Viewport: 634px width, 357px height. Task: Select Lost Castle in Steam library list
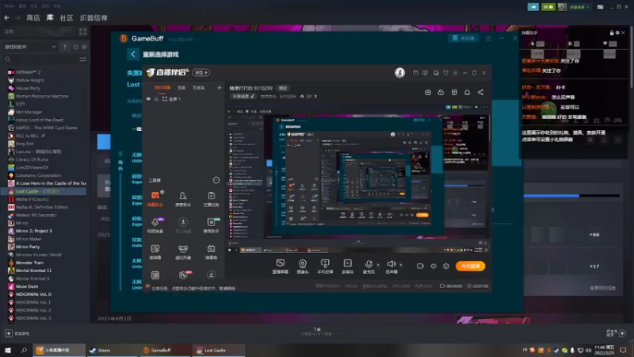click(x=45, y=191)
